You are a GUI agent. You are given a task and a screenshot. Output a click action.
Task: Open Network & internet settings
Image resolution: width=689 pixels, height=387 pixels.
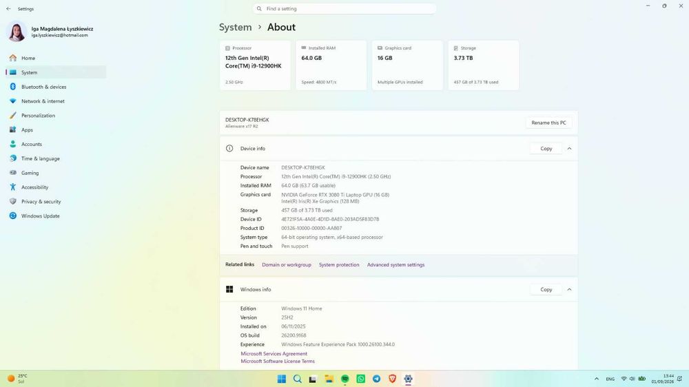(x=56, y=101)
